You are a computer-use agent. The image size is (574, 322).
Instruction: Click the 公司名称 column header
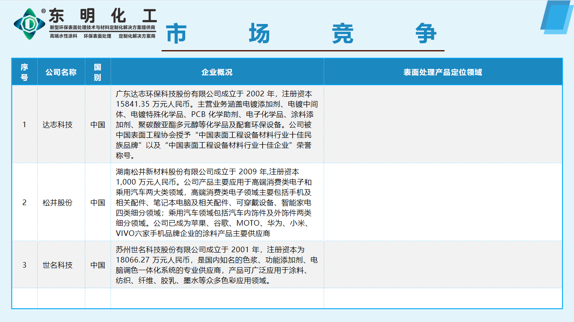pos(61,72)
